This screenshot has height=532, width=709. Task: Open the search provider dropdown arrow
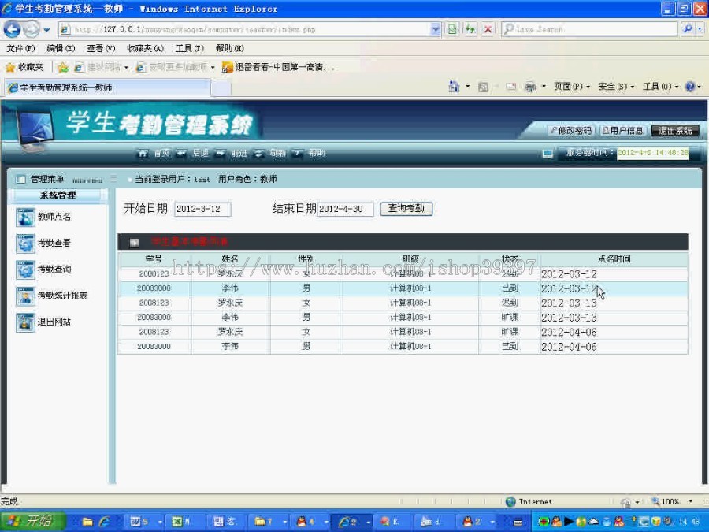click(700, 29)
